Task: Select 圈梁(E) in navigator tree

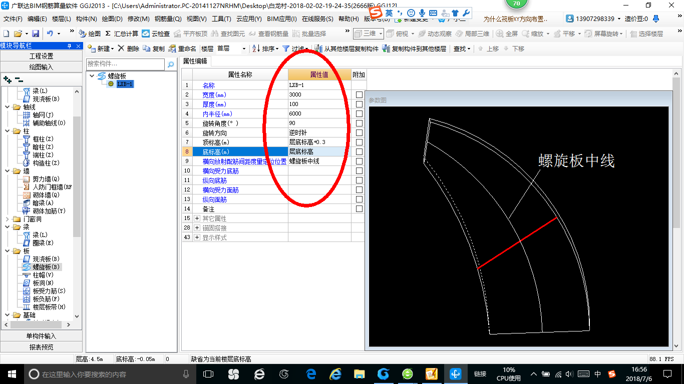Action: coord(43,243)
